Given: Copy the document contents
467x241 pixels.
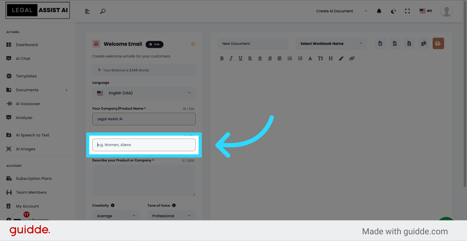Looking at the screenshot, I should point(424,43).
